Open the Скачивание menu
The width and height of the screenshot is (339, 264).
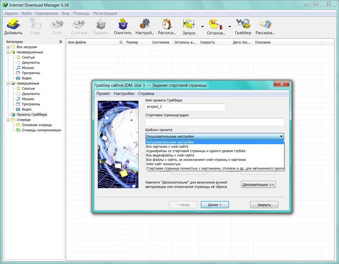(47, 13)
